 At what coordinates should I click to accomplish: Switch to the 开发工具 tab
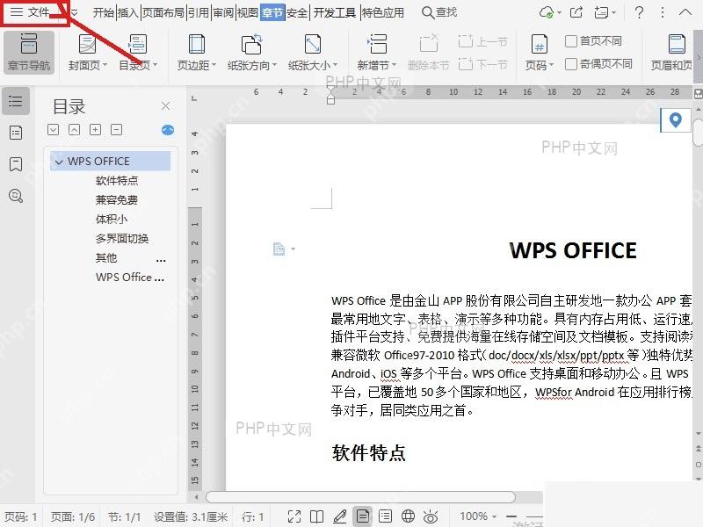coord(335,12)
